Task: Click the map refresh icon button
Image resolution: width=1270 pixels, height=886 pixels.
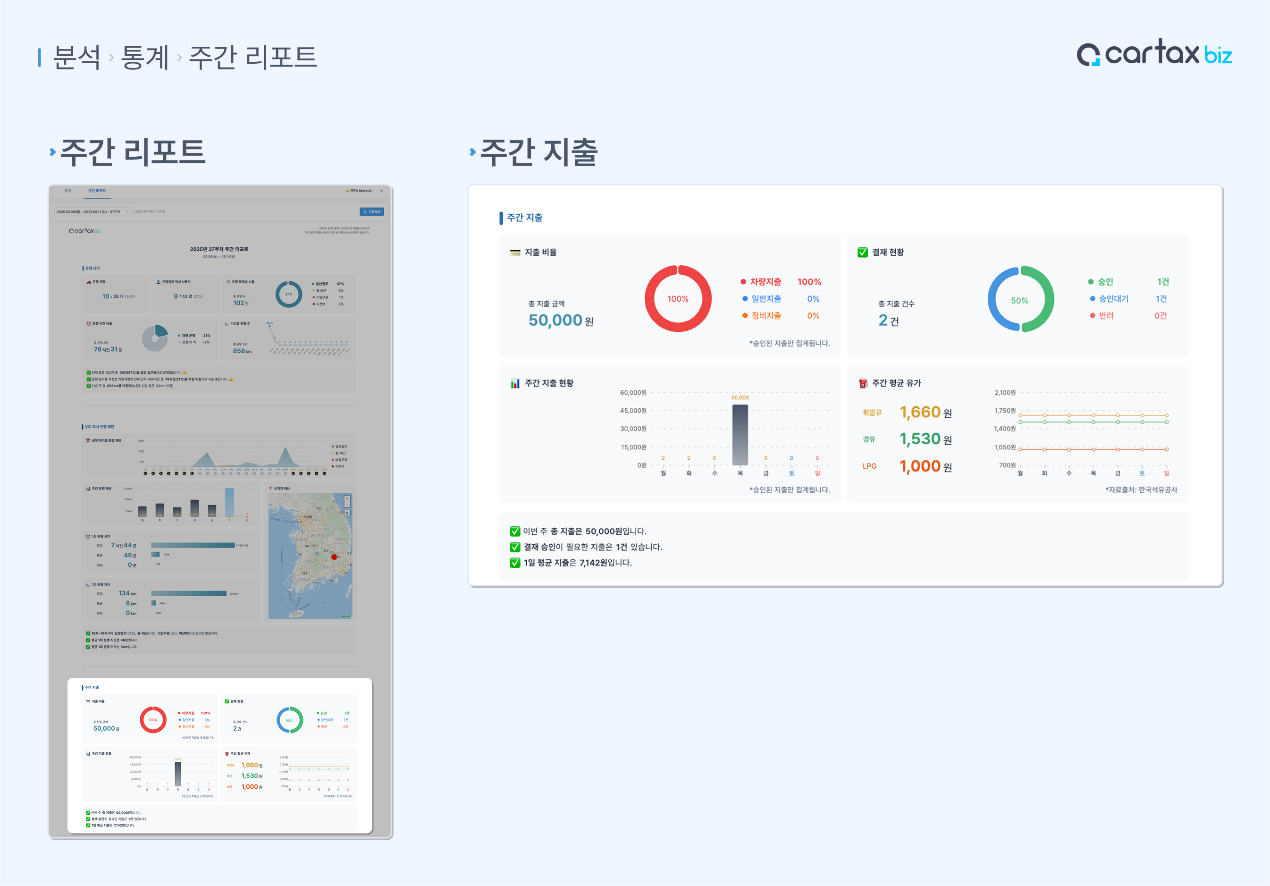Action: pos(347,514)
